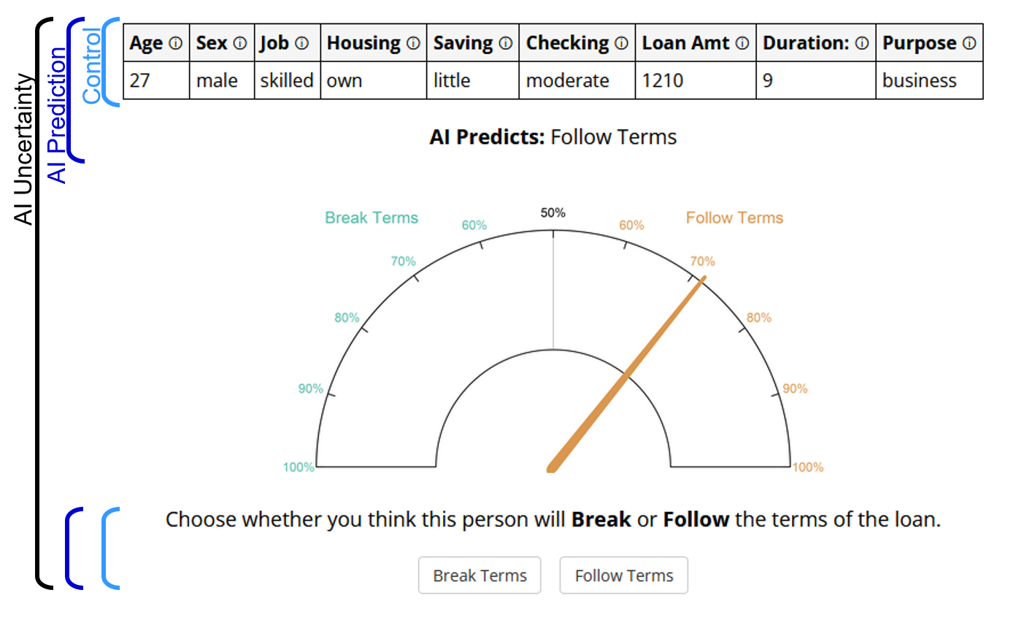The width and height of the screenshot is (1016, 628).
Task: Select the orange Follow Terms gauge label
Action: (734, 218)
